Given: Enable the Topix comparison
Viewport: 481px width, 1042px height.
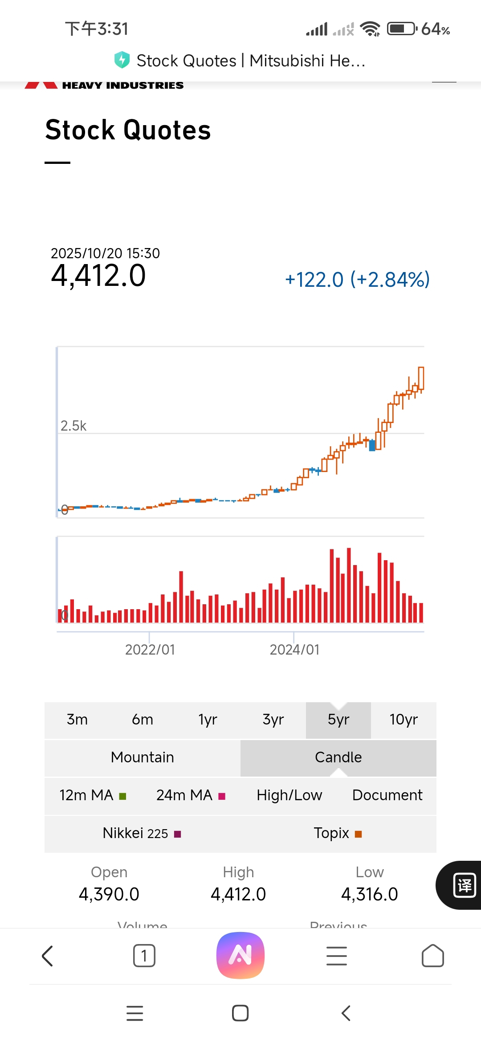Looking at the screenshot, I should tap(338, 833).
